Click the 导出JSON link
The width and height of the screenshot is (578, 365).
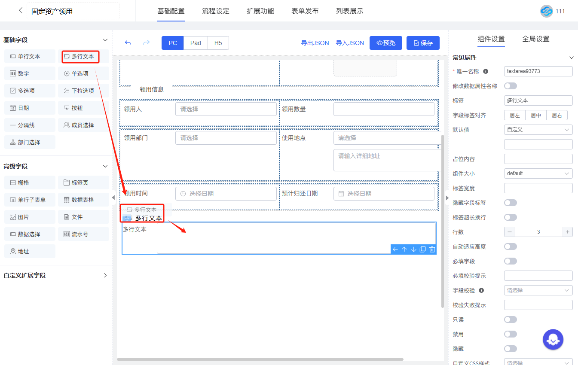315,43
